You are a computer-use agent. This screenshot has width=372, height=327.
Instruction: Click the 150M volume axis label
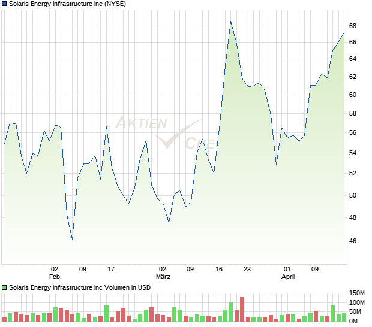point(357,293)
